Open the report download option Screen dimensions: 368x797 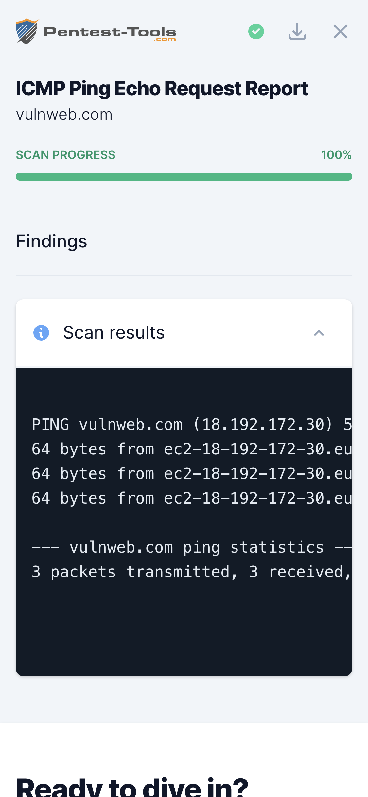tap(298, 31)
